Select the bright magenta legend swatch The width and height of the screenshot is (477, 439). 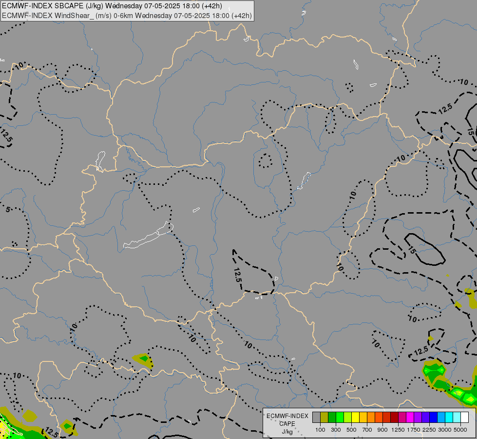click(410, 417)
